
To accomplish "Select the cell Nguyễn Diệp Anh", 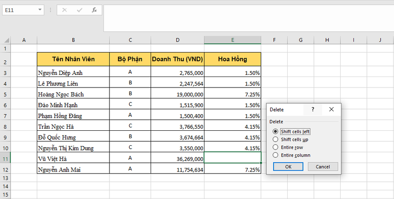I will pos(73,72).
